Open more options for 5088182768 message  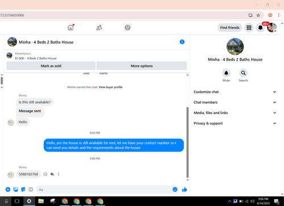coord(59,174)
